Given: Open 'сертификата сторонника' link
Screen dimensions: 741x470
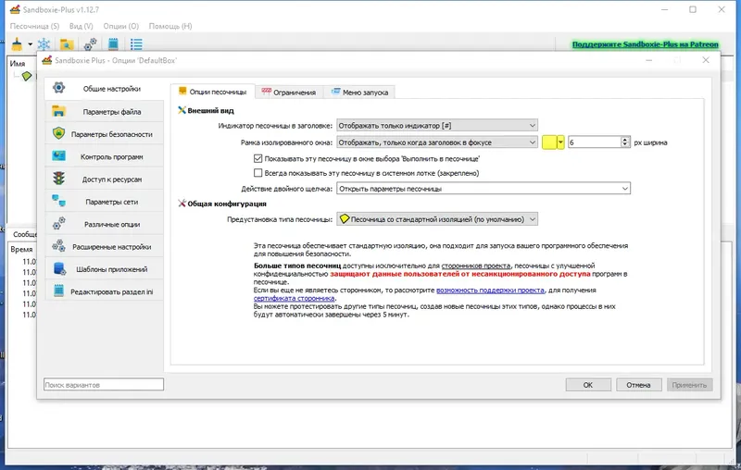Looking at the screenshot, I should point(294,298).
